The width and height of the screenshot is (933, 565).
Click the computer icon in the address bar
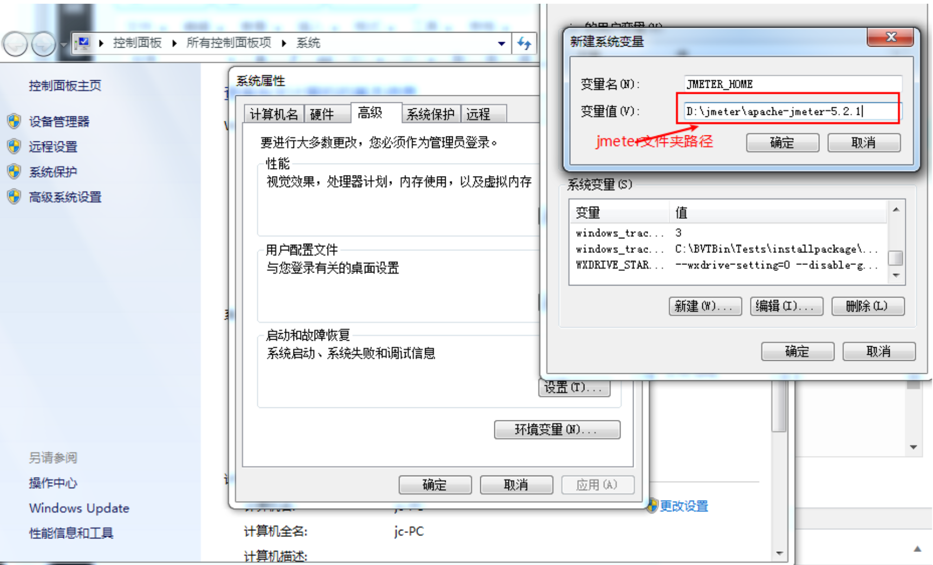pos(82,43)
